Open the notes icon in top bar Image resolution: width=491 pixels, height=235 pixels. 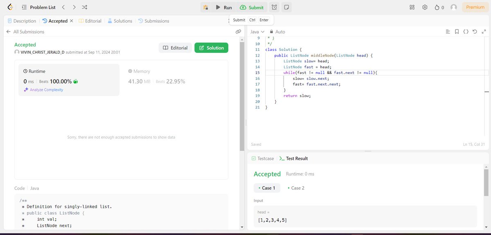pos(286,7)
